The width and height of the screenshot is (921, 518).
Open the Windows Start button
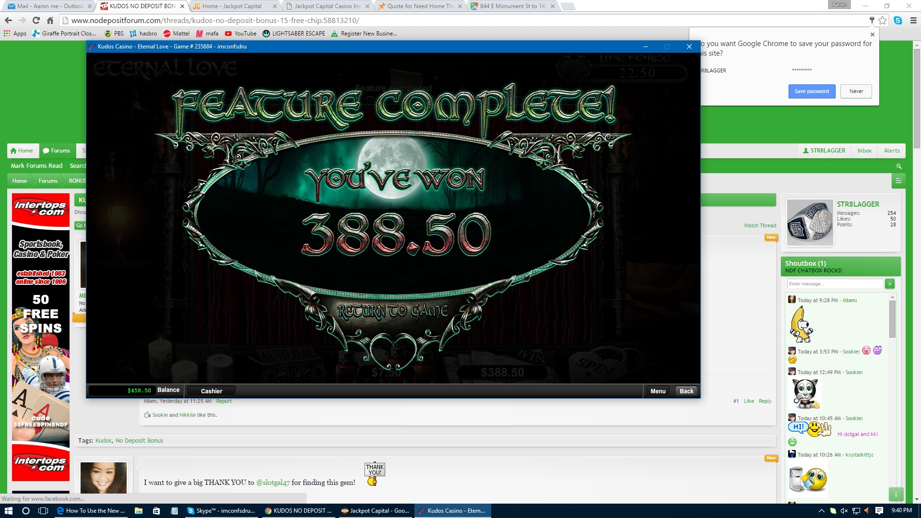point(9,511)
